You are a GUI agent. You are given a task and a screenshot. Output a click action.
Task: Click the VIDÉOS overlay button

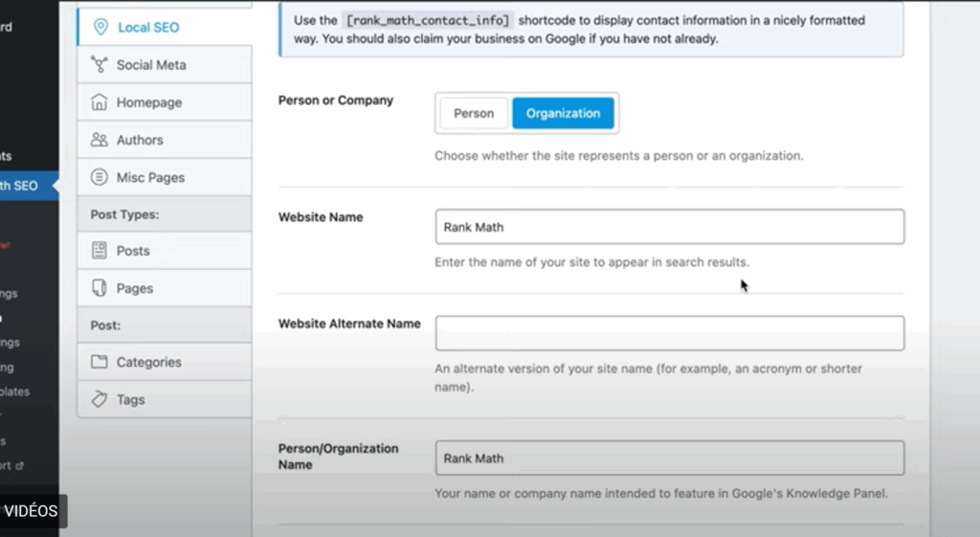32,511
